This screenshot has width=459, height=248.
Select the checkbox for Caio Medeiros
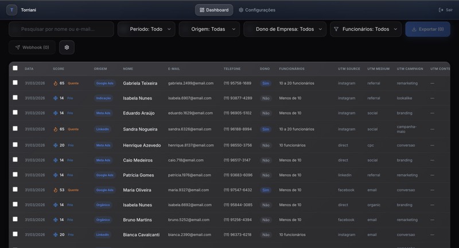click(15, 160)
